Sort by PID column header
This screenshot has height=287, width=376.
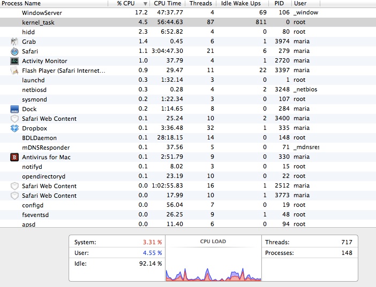coord(279,3)
